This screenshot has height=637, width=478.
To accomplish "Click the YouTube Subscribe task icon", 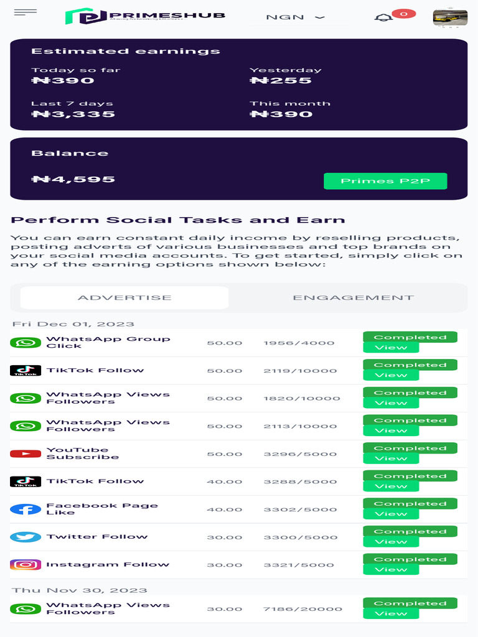I will click(x=26, y=454).
